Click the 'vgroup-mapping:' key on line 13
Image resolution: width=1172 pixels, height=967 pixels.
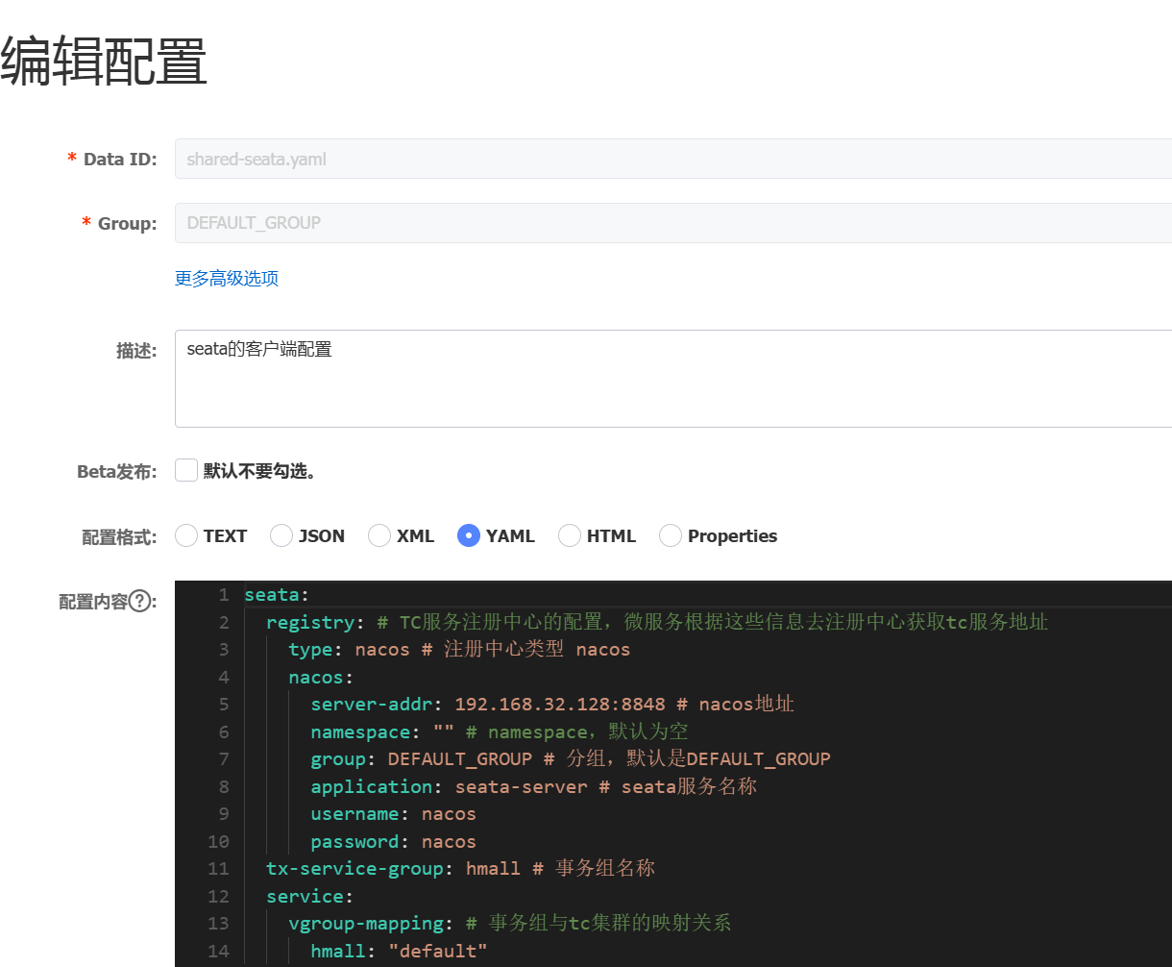371,924
